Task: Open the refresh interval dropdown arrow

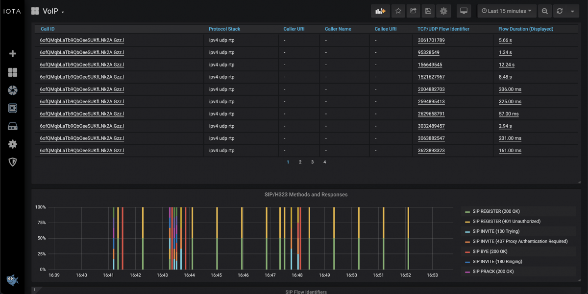Action: click(x=572, y=11)
